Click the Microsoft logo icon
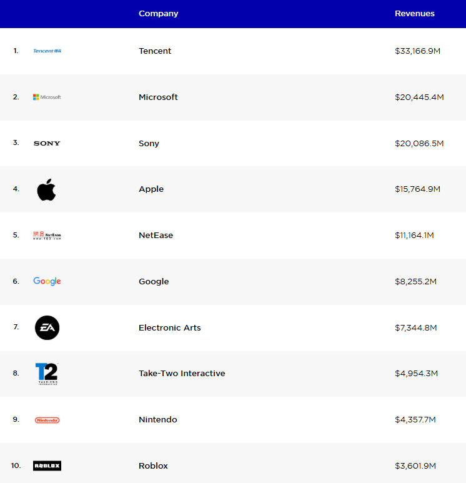 click(47, 97)
